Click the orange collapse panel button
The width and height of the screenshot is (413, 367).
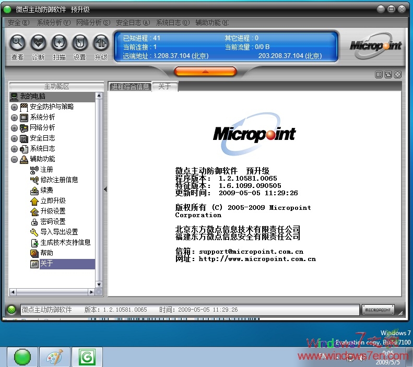pos(205,72)
